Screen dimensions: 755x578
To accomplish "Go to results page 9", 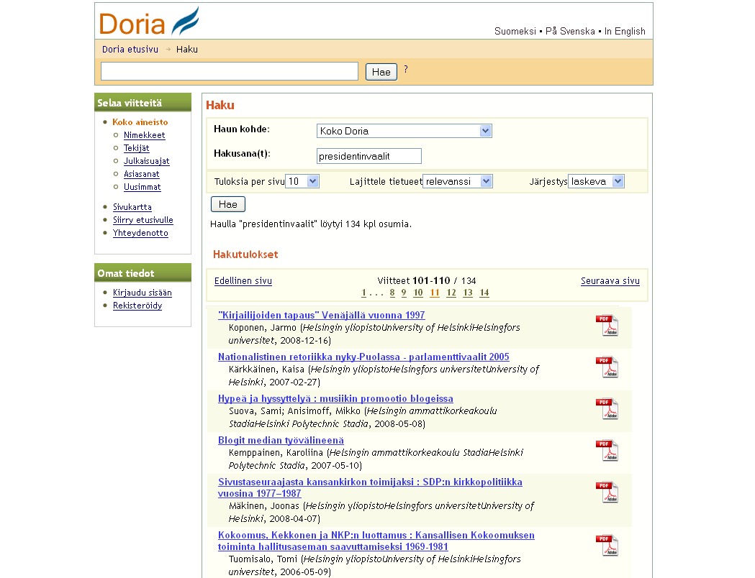I will 404,293.
